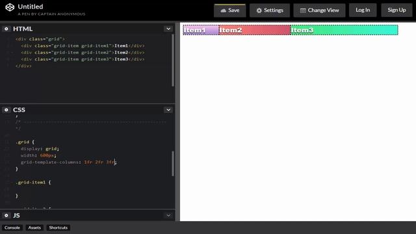This screenshot has height=234, width=416.
Task: Click the Log In button
Action: (x=363, y=10)
